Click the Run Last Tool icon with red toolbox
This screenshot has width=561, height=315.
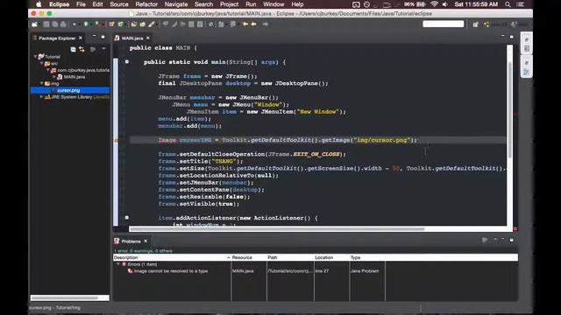click(x=98, y=24)
